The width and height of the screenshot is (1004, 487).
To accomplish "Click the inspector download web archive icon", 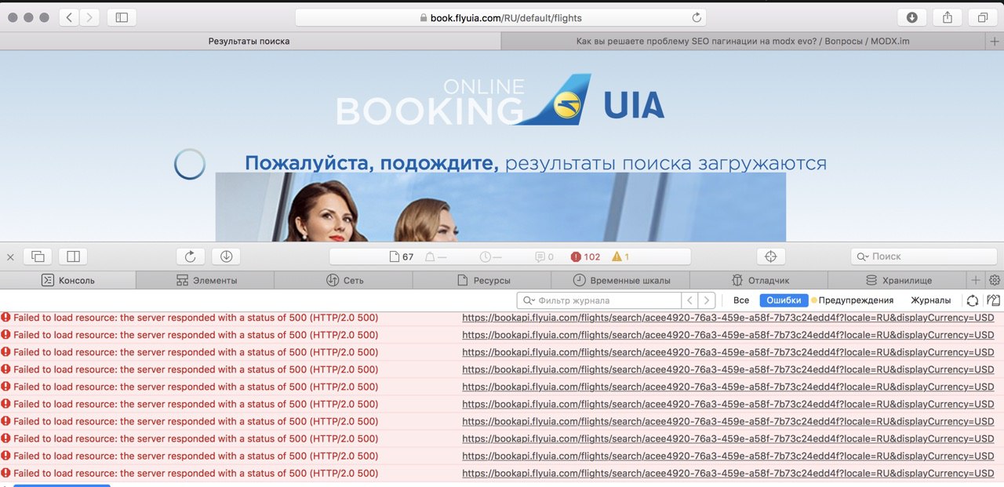I will 226,256.
